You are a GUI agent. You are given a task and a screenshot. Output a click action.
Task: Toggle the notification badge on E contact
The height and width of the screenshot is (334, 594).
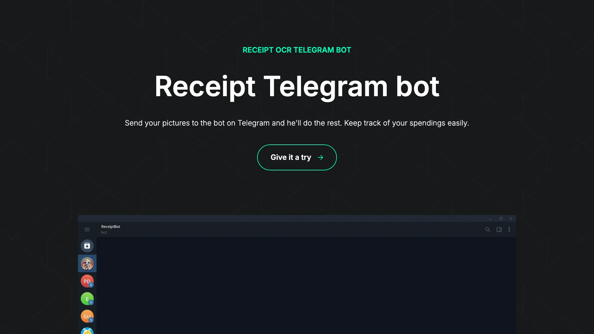[91, 302]
